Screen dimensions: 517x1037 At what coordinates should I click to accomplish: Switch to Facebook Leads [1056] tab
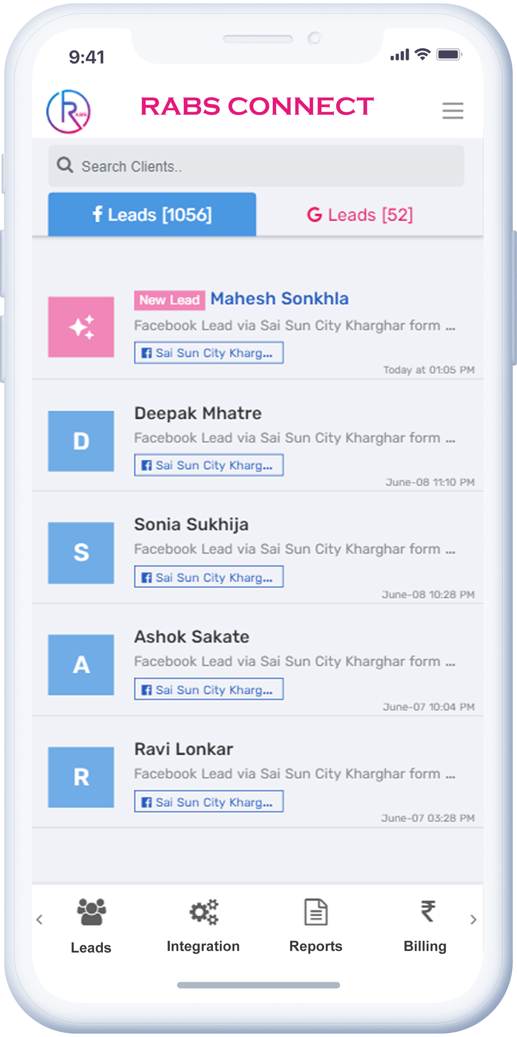[x=152, y=215]
